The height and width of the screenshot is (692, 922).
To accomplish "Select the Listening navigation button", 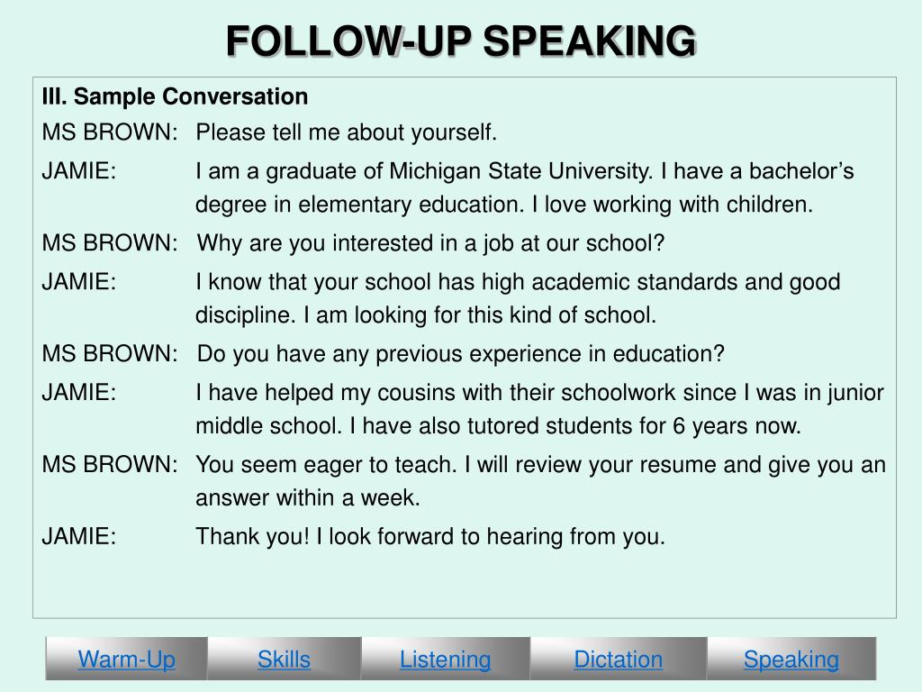I will (445, 659).
